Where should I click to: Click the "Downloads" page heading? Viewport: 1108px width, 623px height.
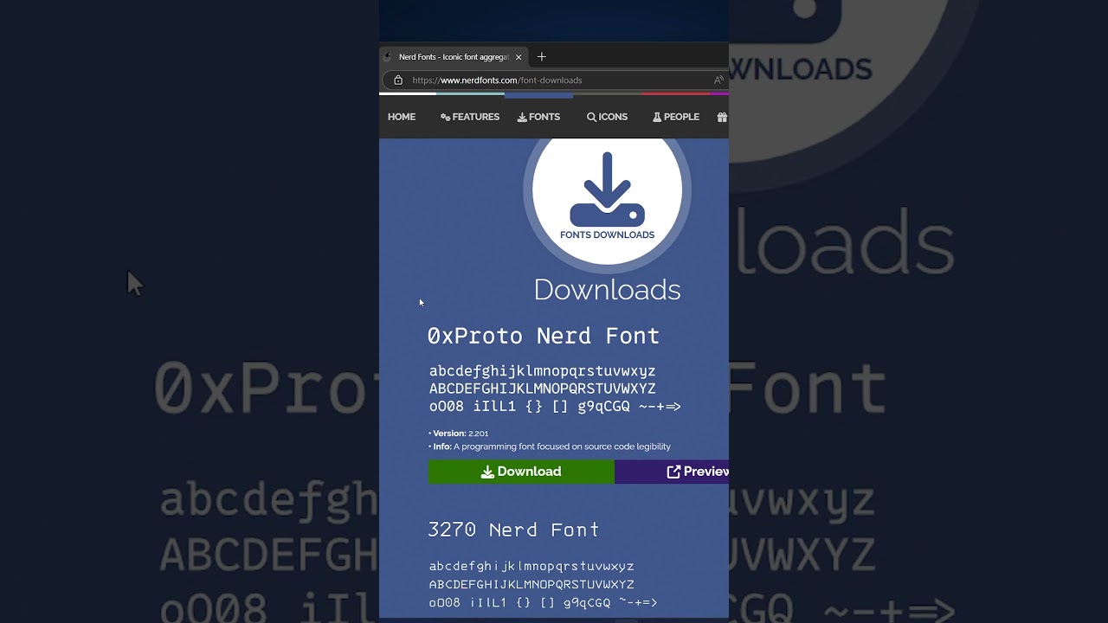(607, 290)
